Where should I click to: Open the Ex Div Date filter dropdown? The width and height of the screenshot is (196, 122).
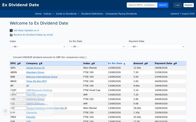[98, 47]
